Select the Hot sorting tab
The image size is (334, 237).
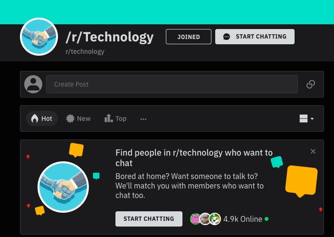[x=42, y=118]
